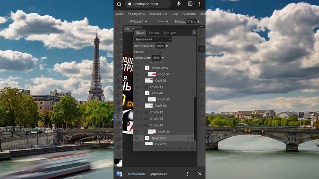Collapse the Стиль 14 folder arrow

pyautogui.click(x=142, y=125)
